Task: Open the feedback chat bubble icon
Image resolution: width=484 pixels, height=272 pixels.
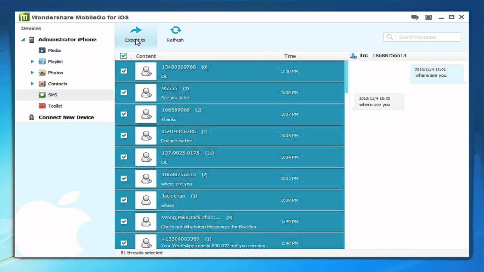Action: coord(415,17)
